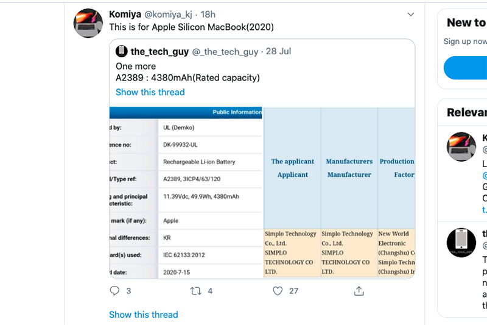The width and height of the screenshot is (487, 325).
Task: Click the_tech_guy small avatar in quoted tweet
Action: [122, 52]
